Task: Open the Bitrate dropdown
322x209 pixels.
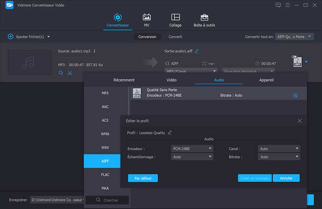Action: [279, 157]
